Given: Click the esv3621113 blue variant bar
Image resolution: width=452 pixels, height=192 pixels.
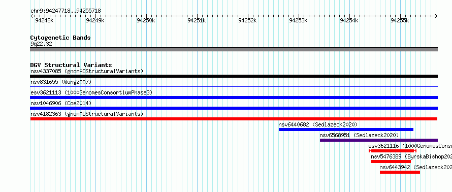Looking at the screenshot, I should coord(234,98).
